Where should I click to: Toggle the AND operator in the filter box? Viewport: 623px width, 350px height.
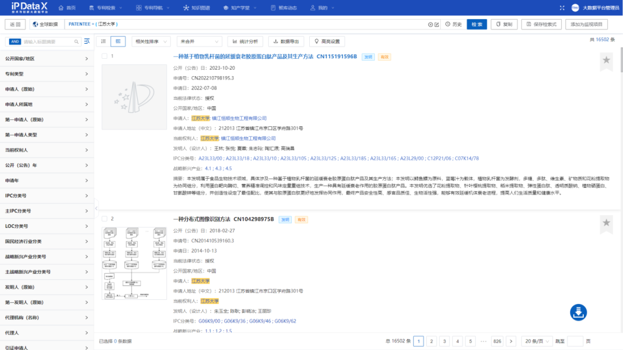pos(14,42)
